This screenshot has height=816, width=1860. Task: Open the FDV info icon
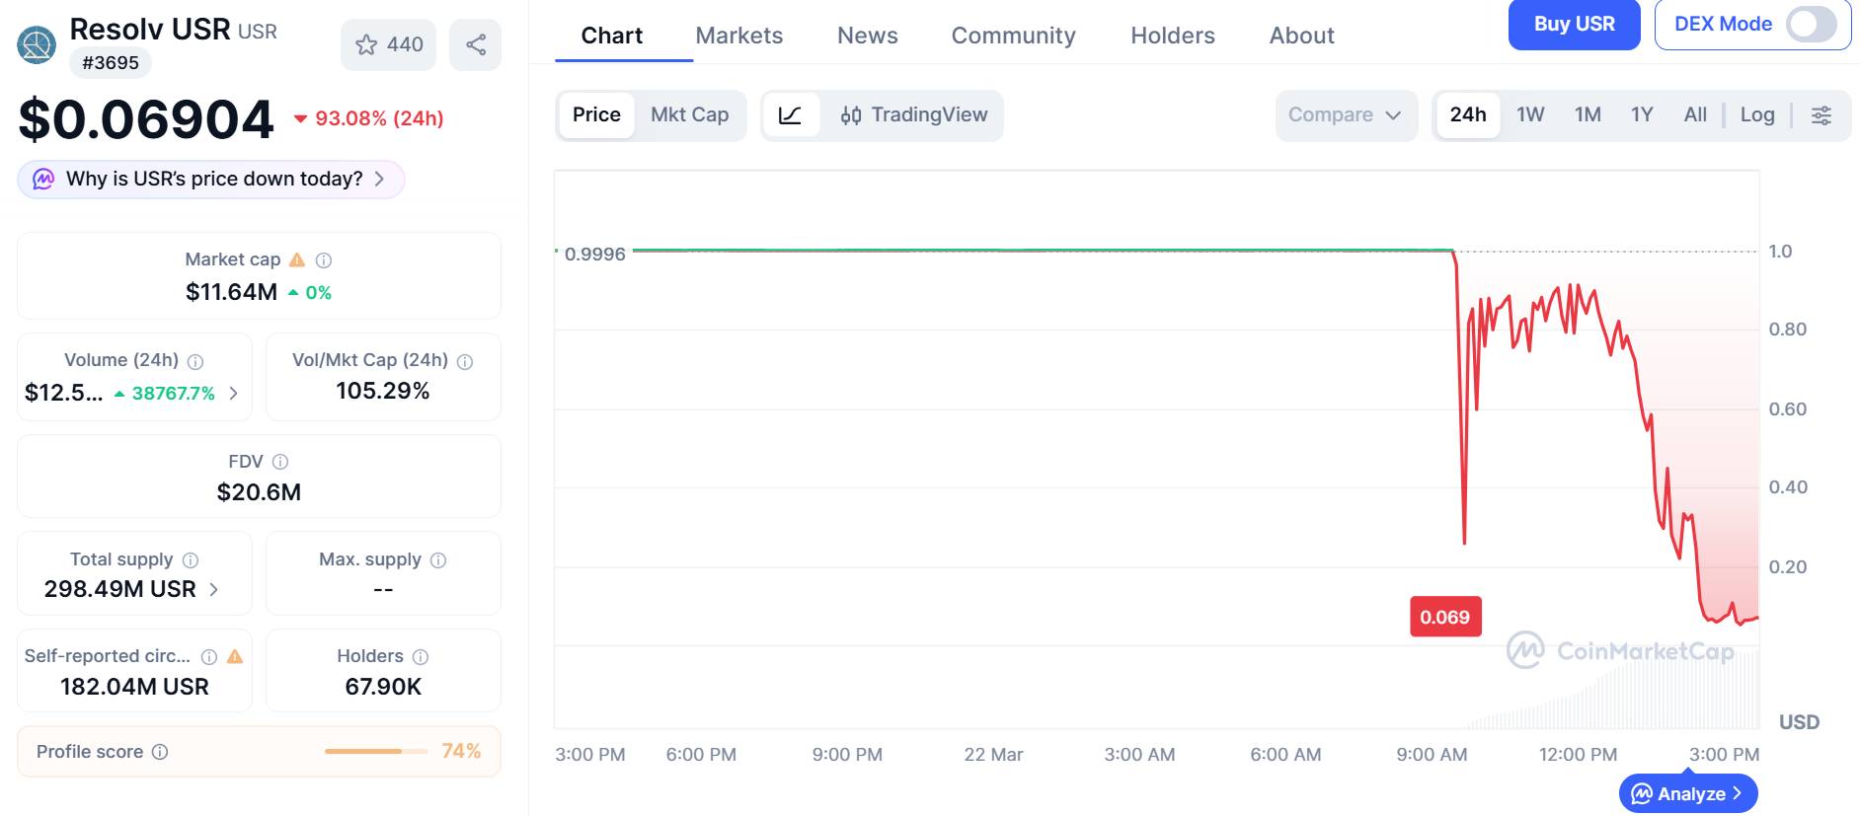click(280, 462)
